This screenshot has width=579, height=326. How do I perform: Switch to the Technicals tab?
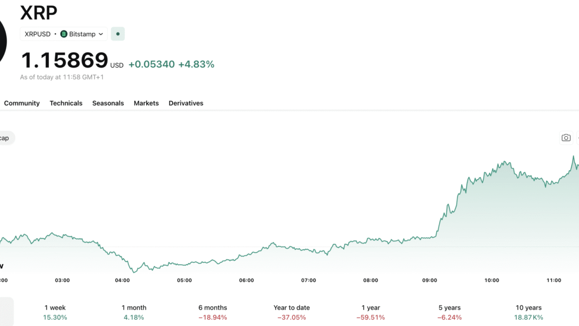66,103
